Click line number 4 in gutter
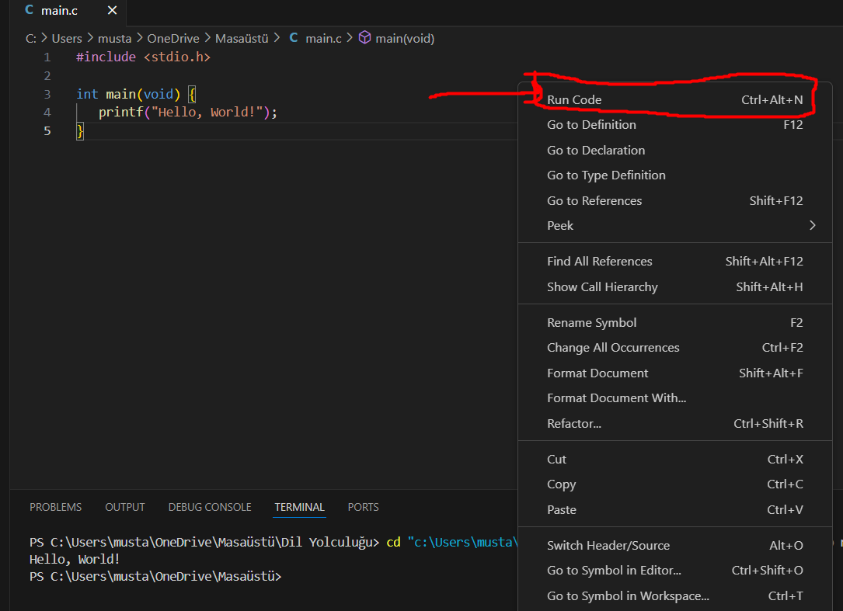The height and width of the screenshot is (611, 843). 47,113
